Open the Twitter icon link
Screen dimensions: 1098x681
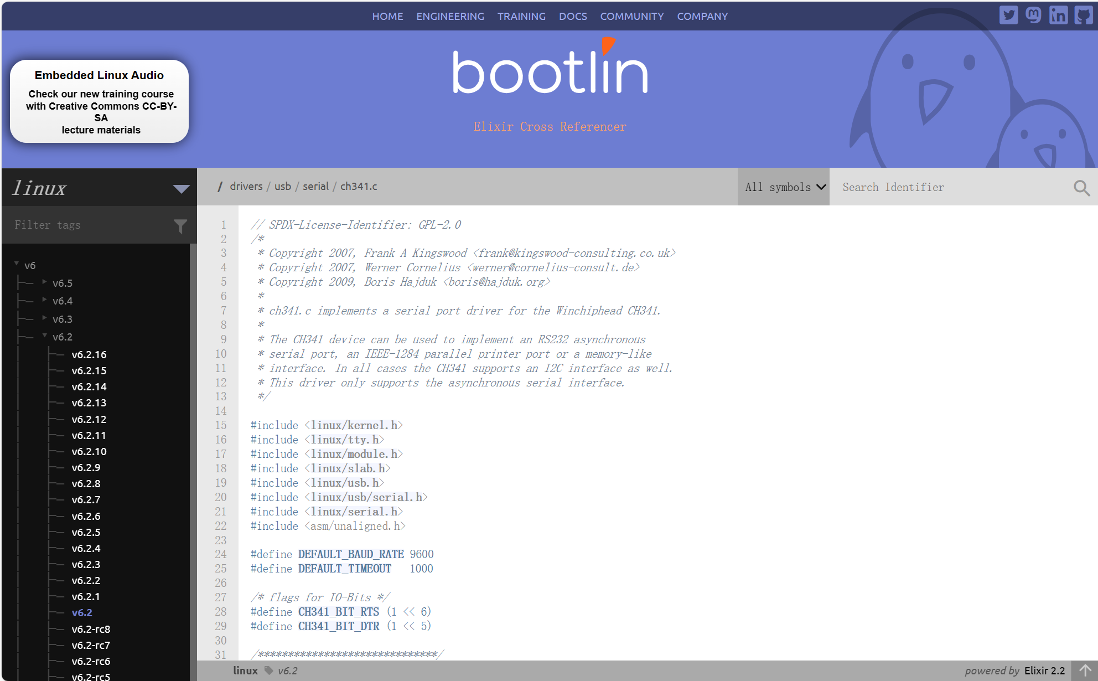1008,15
